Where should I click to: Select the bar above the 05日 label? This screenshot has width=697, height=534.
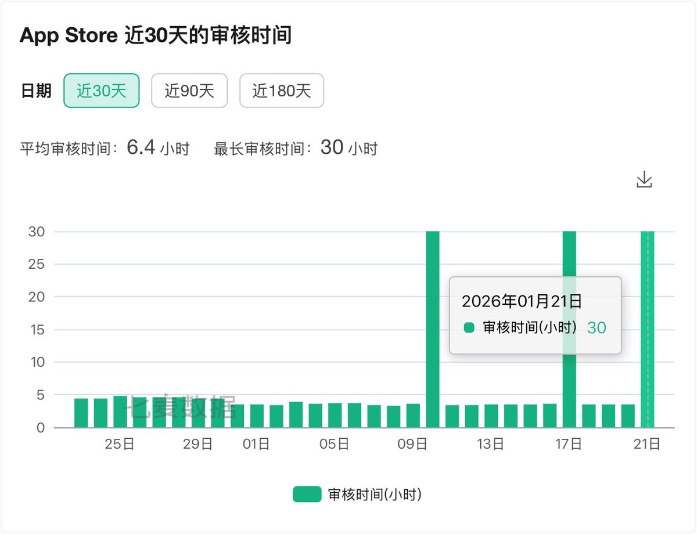tap(335, 416)
